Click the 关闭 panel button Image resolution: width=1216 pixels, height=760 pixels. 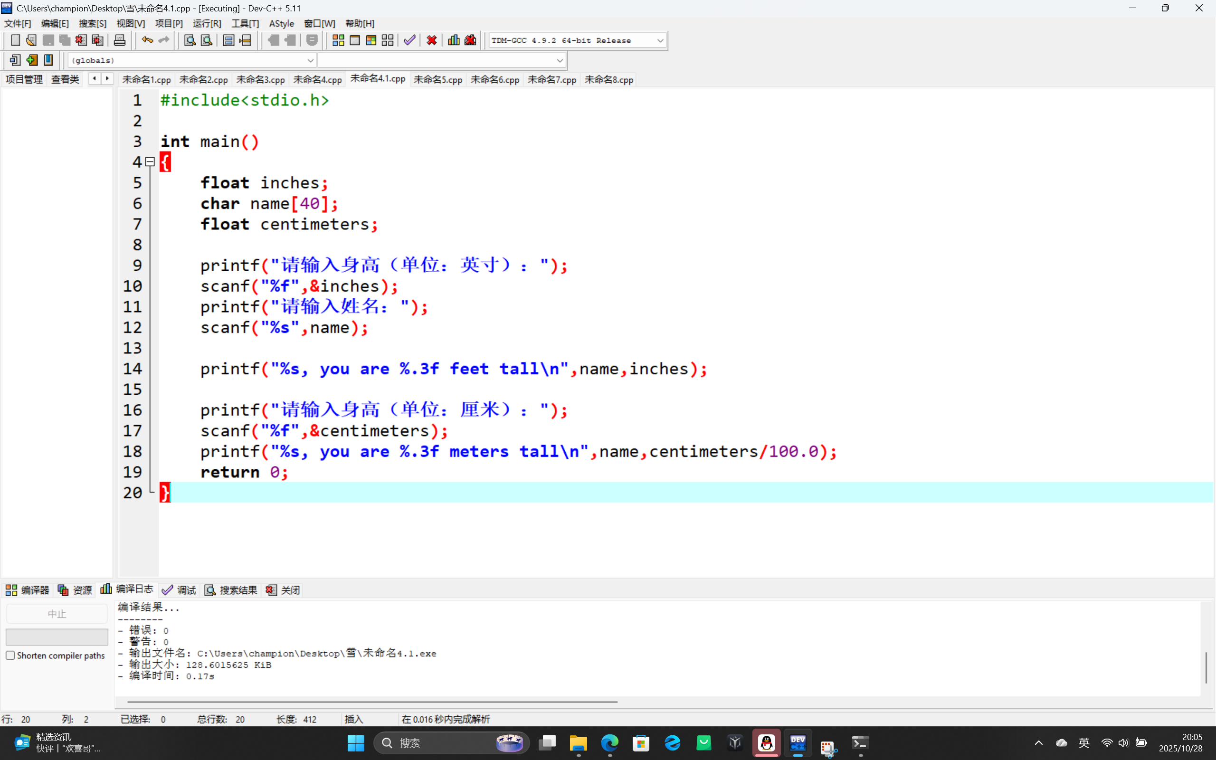pyautogui.click(x=284, y=590)
